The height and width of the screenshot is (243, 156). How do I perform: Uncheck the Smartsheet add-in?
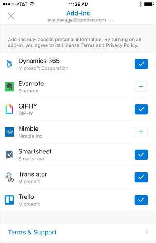coord(141,155)
